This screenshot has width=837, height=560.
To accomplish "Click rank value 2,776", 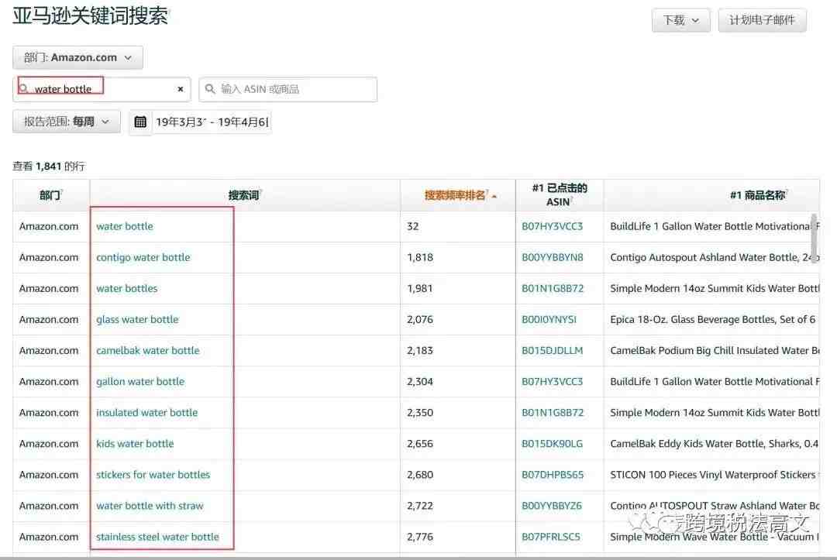I will (x=420, y=537).
